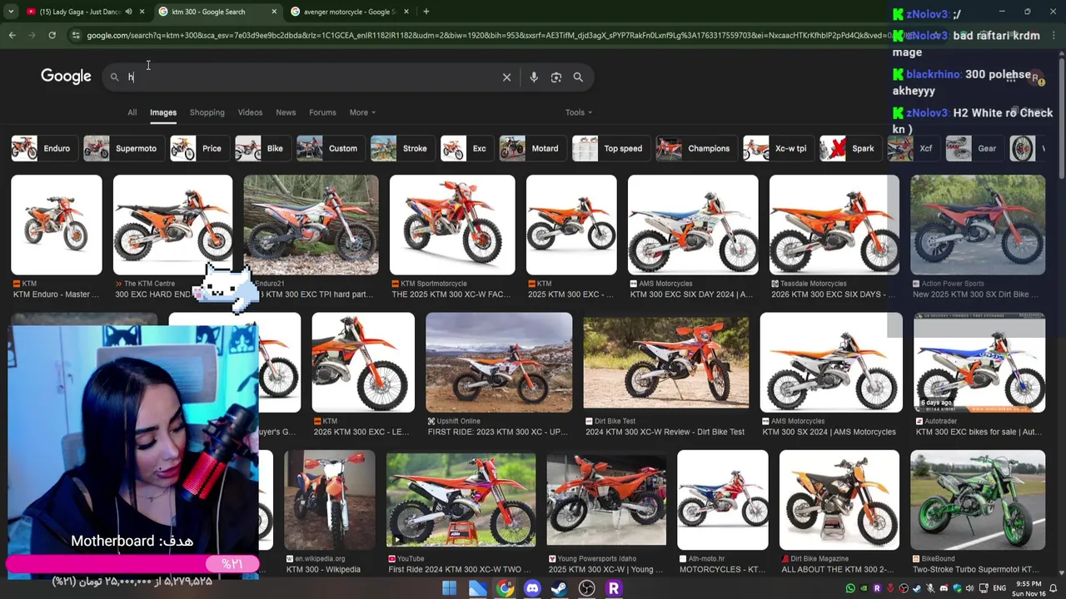Open Steam from the taskbar
This screenshot has height=599, width=1066.
tap(559, 588)
